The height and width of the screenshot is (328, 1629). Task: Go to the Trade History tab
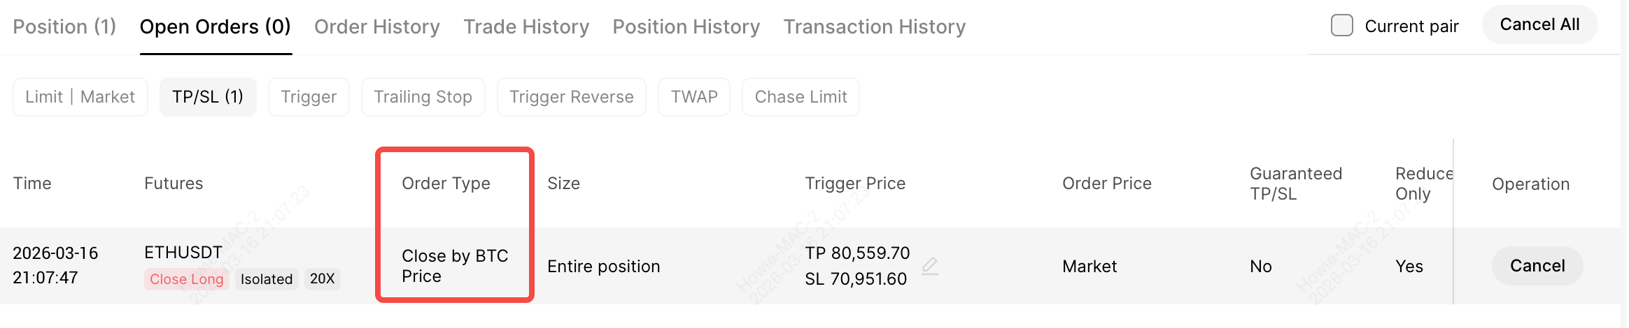526,27
